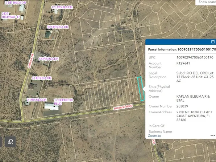This screenshot has height=162, width=216.
Task: Click the 2 URSULA DR address label
Action: point(37,100)
